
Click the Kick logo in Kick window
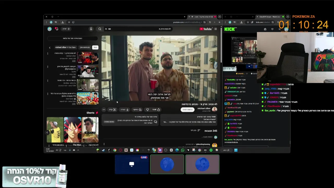[229, 29]
